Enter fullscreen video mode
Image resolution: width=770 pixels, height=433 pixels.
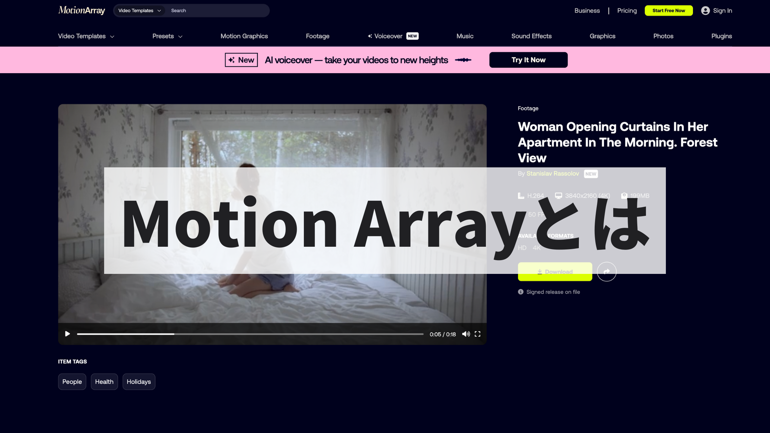click(x=477, y=334)
